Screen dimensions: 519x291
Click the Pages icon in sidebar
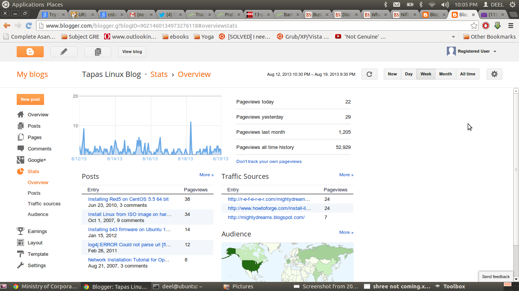pos(21,137)
